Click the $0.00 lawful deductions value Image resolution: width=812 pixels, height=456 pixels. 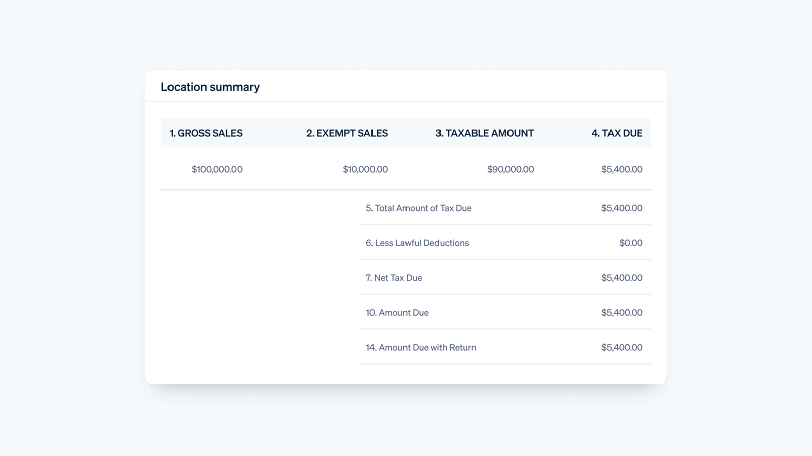coord(631,243)
